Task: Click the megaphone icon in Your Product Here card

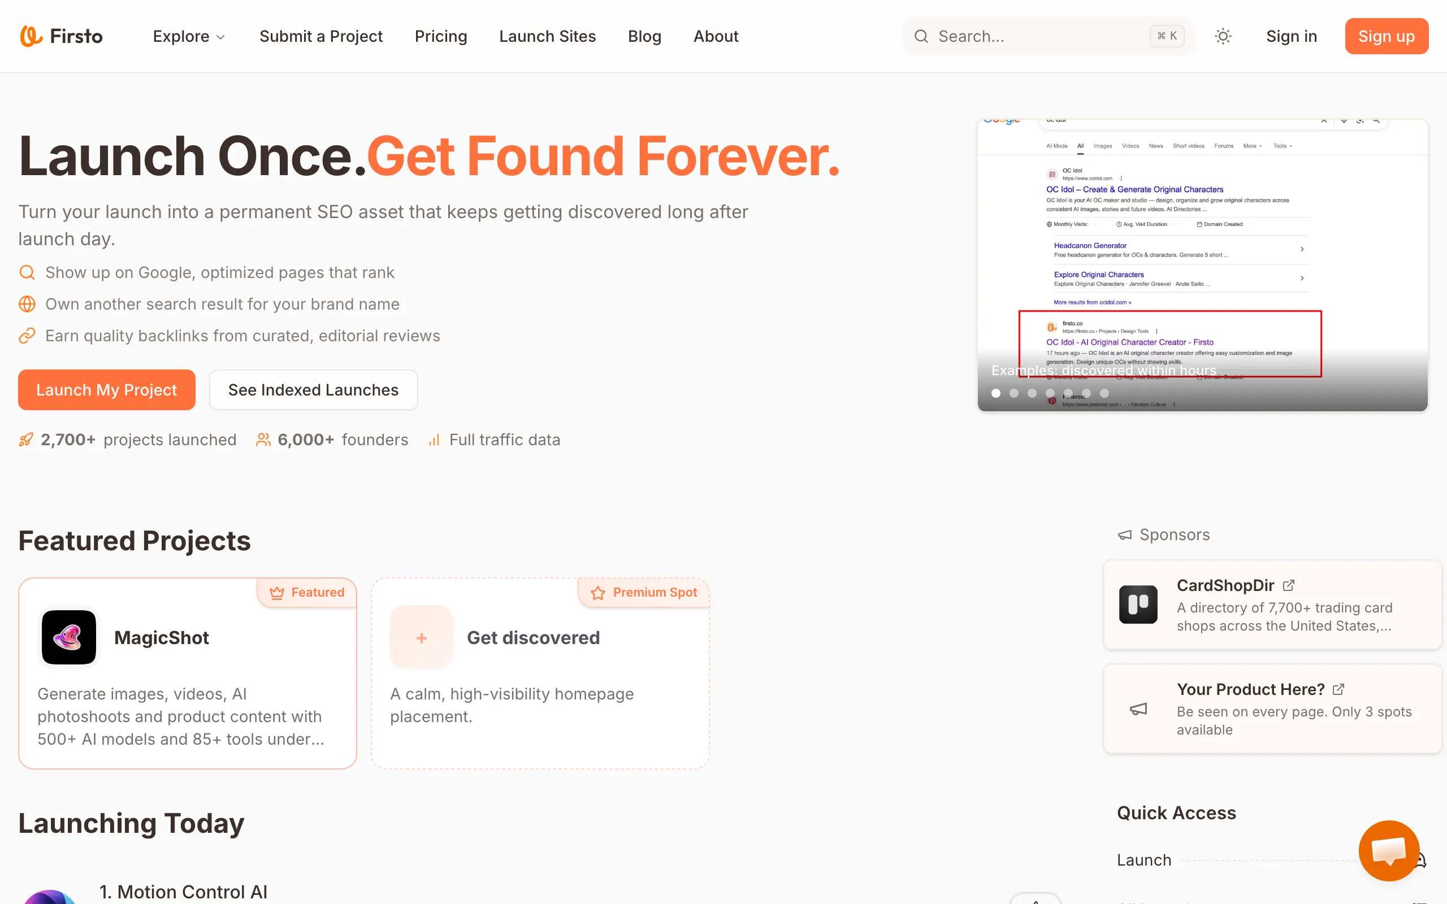Action: tap(1138, 709)
